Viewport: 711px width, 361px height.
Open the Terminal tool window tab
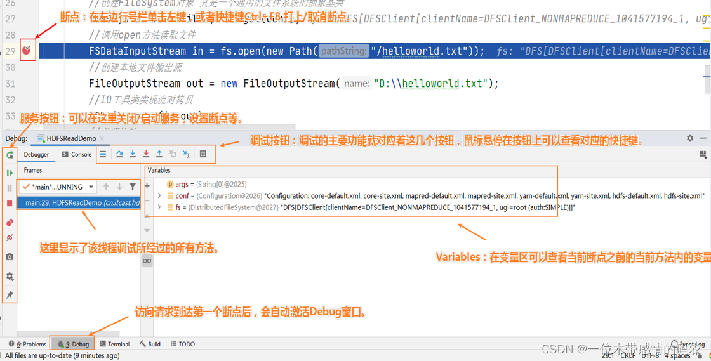[114, 344]
